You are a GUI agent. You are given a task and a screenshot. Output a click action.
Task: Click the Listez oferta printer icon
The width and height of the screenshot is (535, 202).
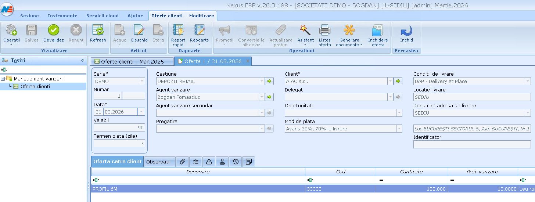(324, 30)
